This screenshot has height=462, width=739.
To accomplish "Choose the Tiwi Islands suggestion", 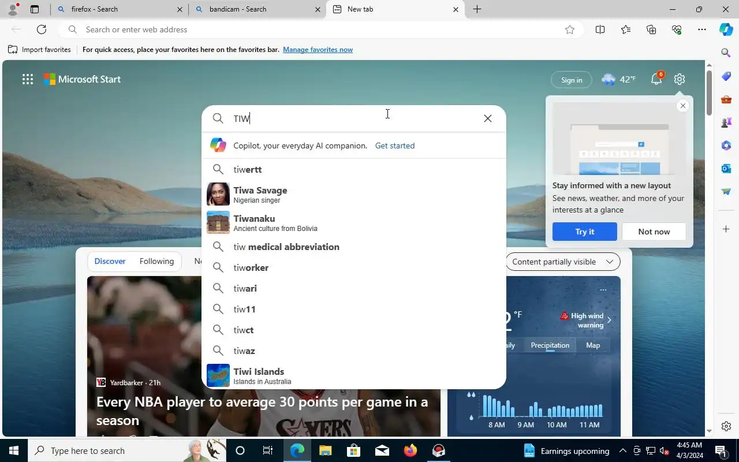I will coord(354,375).
